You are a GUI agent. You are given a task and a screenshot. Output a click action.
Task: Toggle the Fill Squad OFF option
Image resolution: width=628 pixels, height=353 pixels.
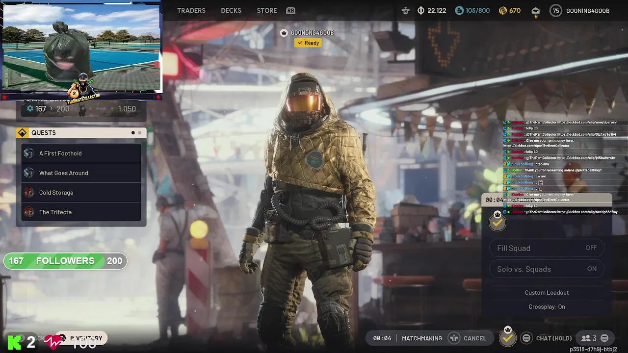coord(547,248)
